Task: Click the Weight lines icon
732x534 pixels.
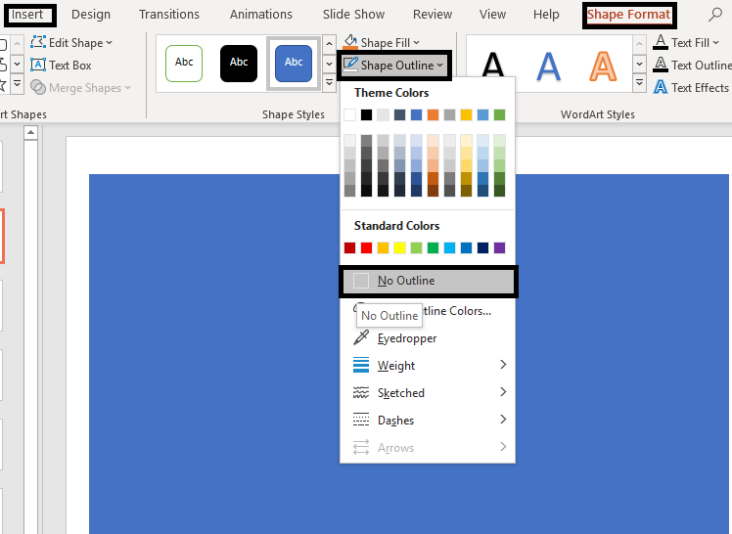Action: point(361,365)
